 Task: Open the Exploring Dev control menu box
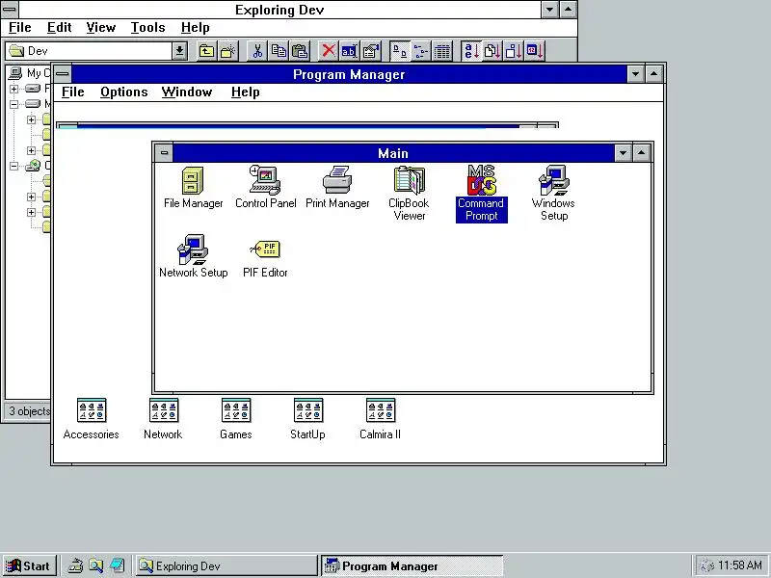pos(10,10)
